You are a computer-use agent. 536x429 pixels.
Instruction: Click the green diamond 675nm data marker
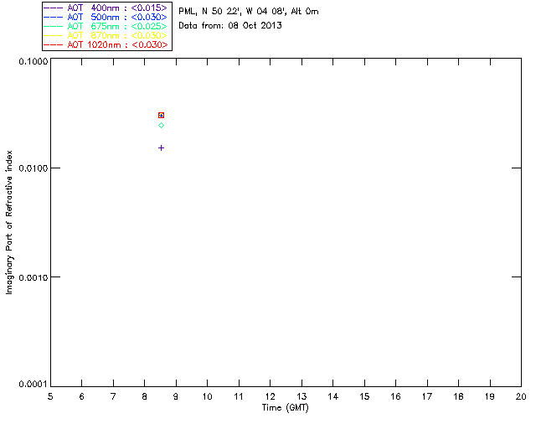coord(161,125)
